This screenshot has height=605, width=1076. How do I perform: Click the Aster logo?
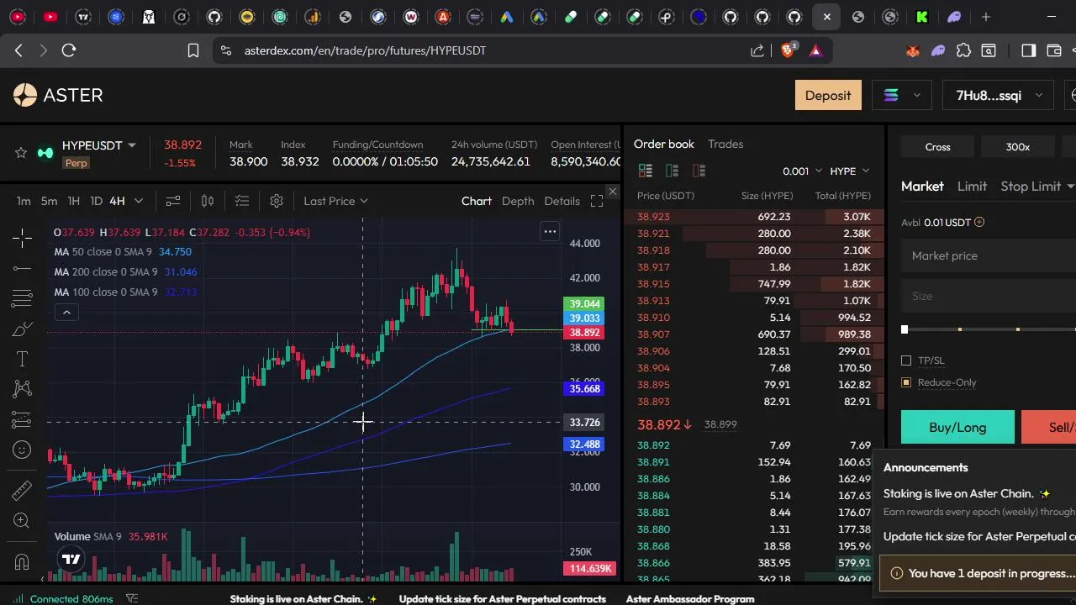click(x=58, y=95)
